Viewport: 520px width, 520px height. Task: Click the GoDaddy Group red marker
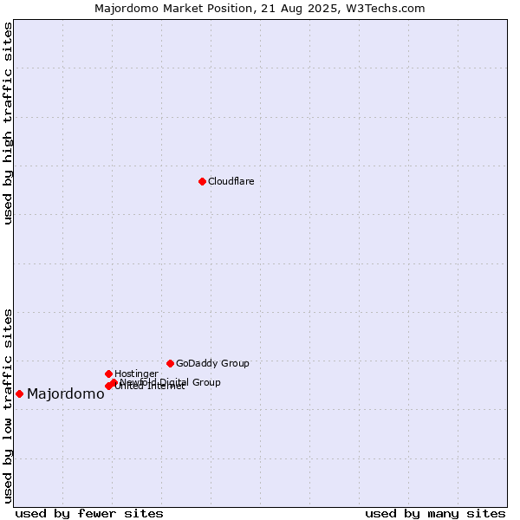tap(170, 363)
